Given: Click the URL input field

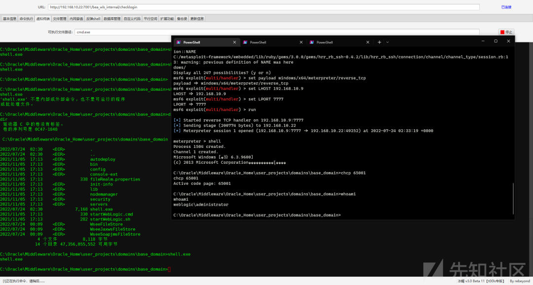Looking at the screenshot, I should pyautogui.click(x=264, y=7).
